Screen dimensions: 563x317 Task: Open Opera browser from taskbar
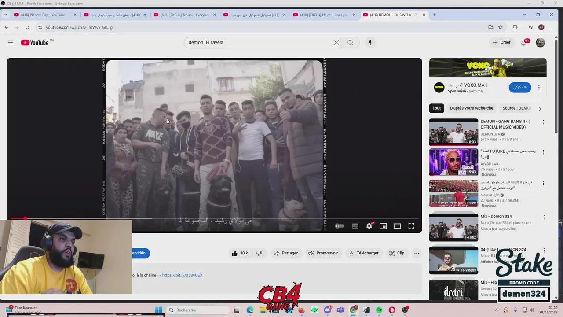392,310
